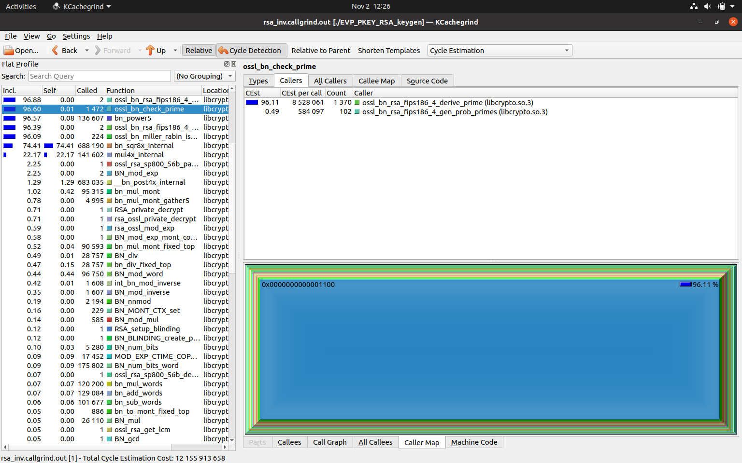Sort flat profile by Incl. column

pyautogui.click(x=22, y=91)
